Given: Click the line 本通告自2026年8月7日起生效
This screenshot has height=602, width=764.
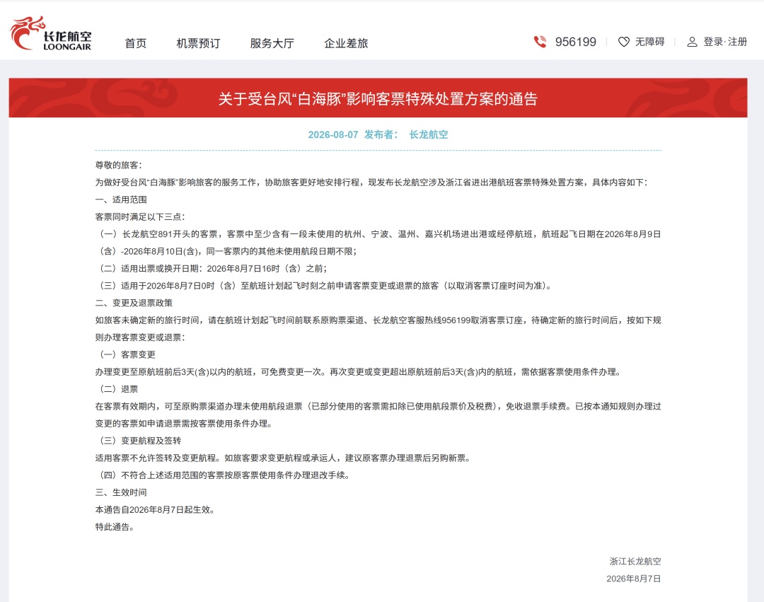Looking at the screenshot, I should tap(155, 510).
